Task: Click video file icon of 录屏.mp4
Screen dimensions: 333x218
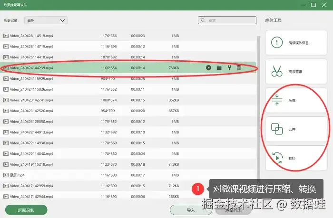Action: point(6,175)
